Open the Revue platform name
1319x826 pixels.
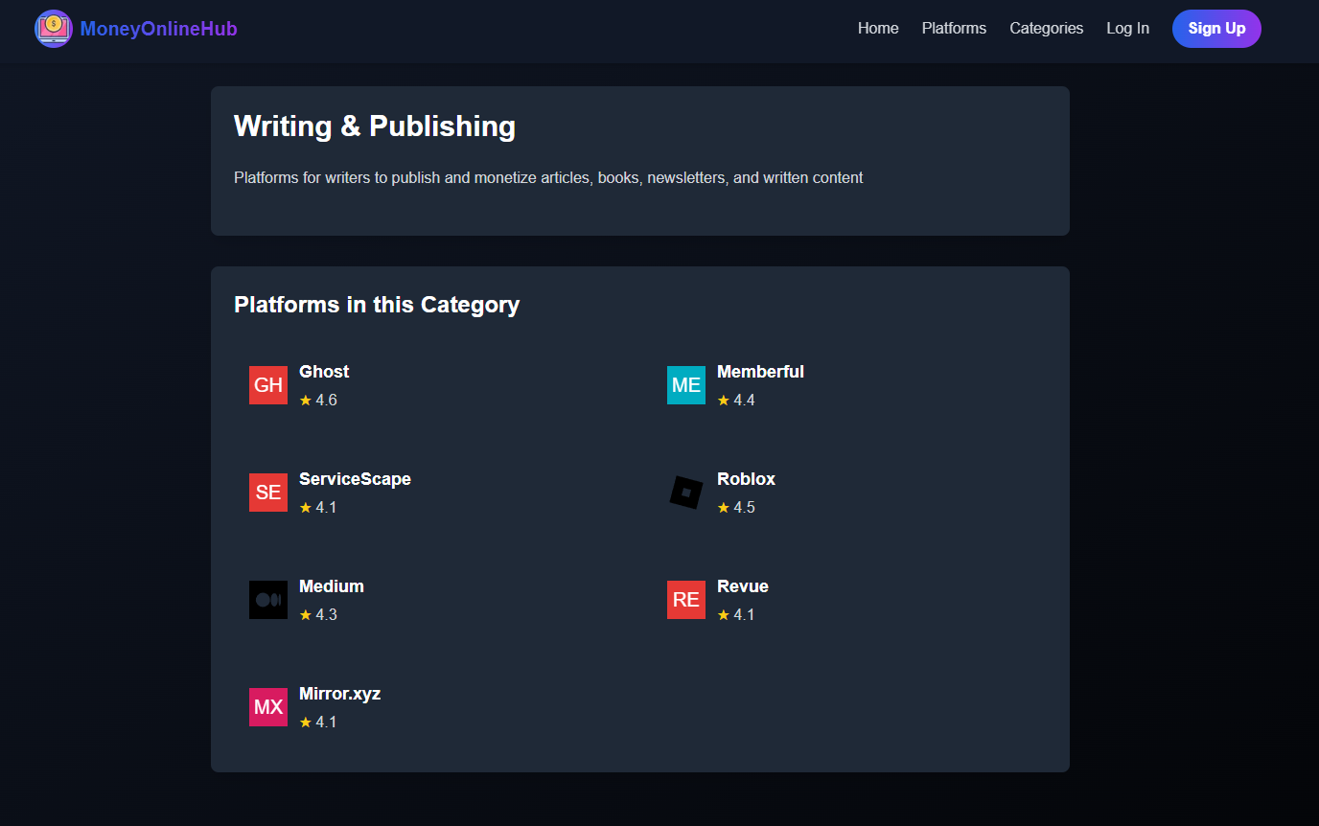pos(743,586)
